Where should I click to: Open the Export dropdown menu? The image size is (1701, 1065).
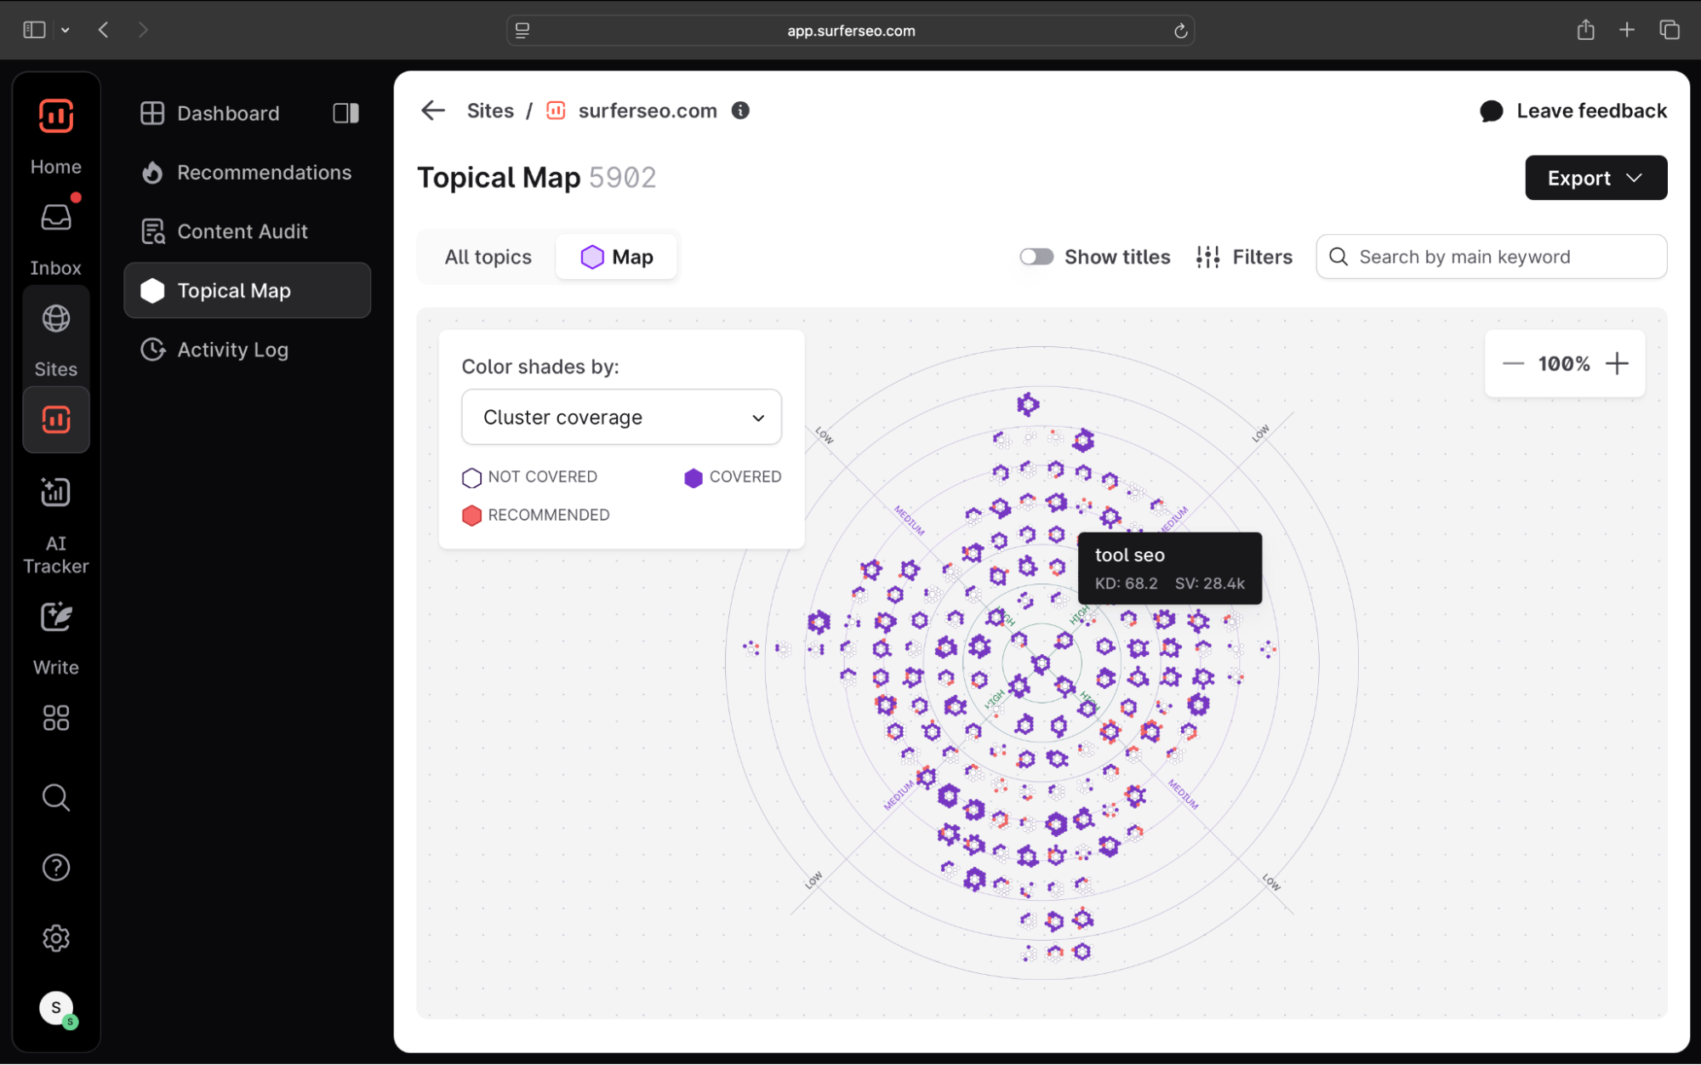tap(1595, 178)
